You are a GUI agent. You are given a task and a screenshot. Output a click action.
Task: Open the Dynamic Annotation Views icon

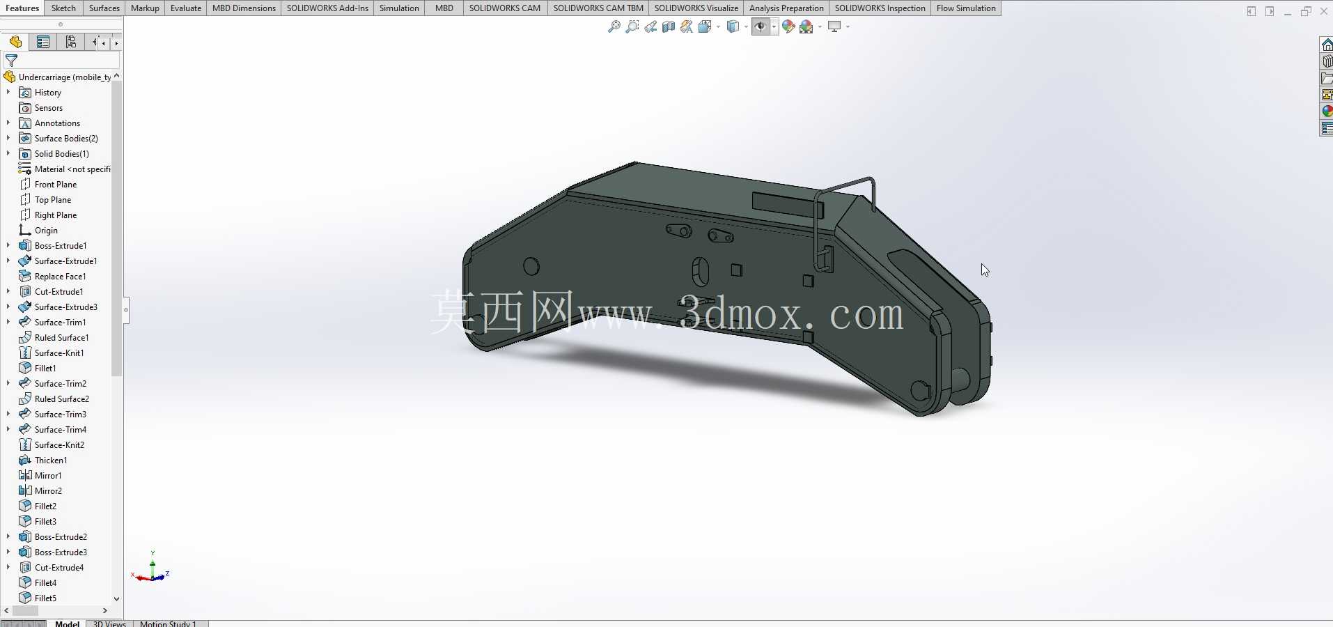pos(686,26)
